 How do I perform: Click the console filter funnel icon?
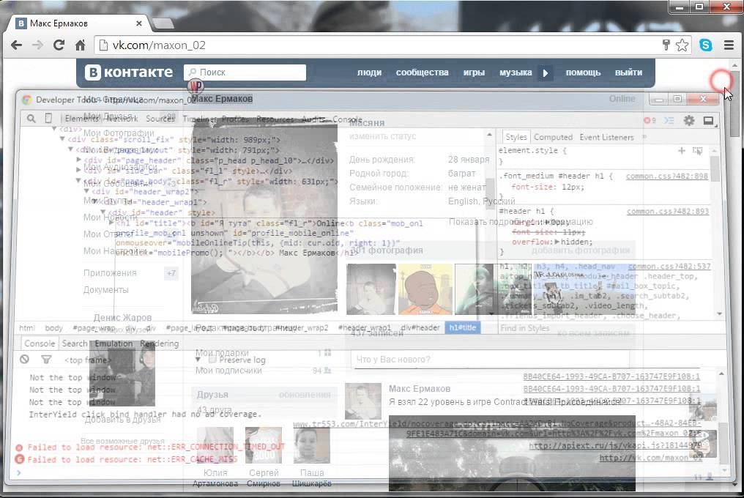(x=46, y=360)
